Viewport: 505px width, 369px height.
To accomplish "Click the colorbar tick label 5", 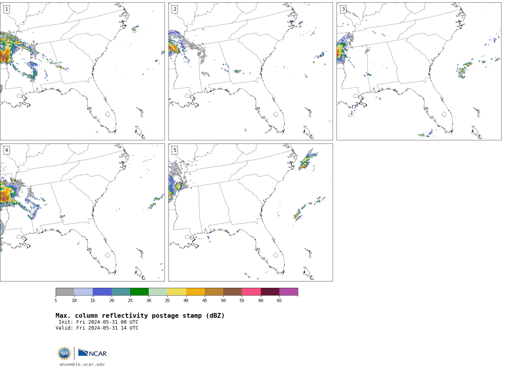I will (56, 301).
